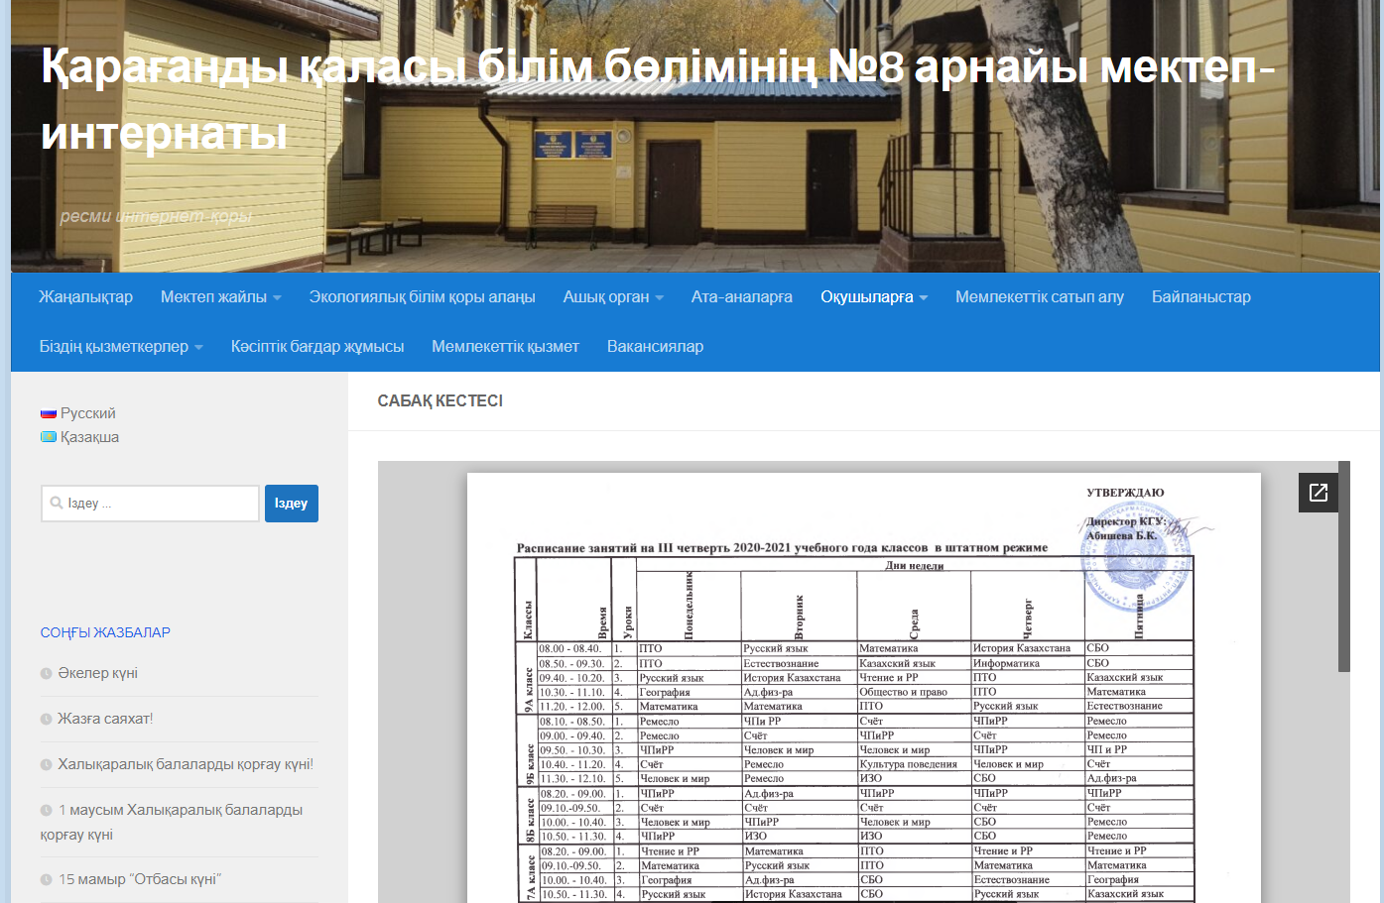1384x903 pixels.
Task: Click the Іздеу search button
Action: tap(291, 504)
